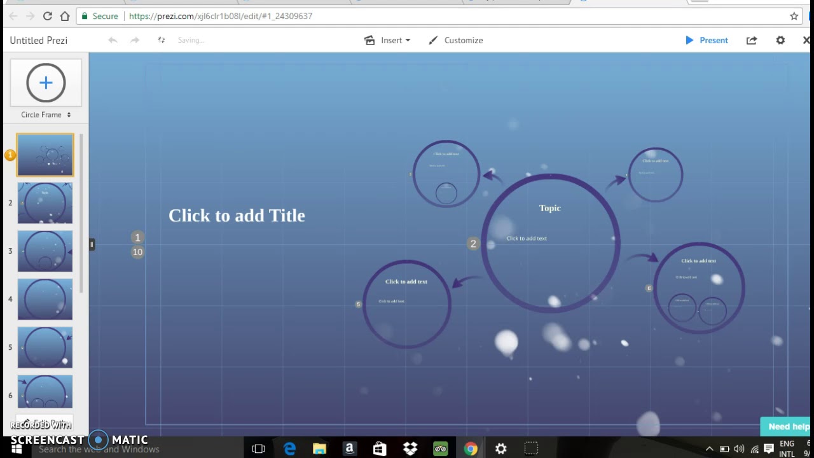Click 'Click to add text' in the Topic circle
This screenshot has width=814, height=458.
coord(527,239)
